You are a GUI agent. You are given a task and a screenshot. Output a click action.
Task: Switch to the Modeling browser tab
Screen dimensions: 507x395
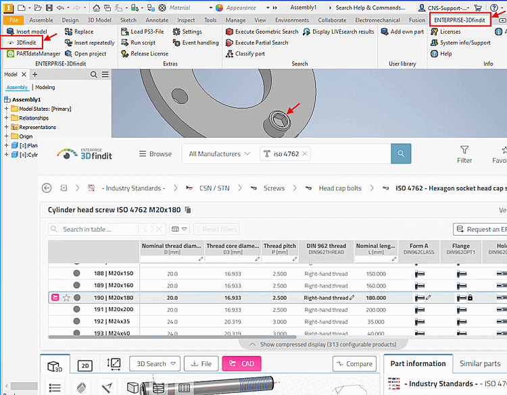[45, 87]
